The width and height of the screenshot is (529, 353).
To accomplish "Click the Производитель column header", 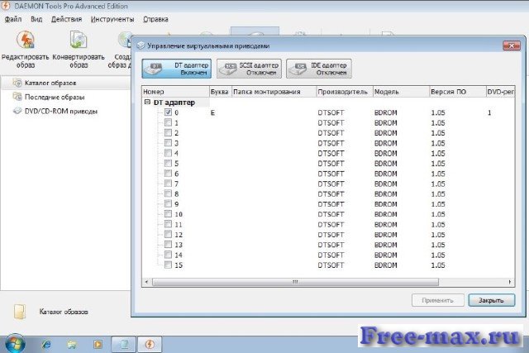I will click(345, 92).
